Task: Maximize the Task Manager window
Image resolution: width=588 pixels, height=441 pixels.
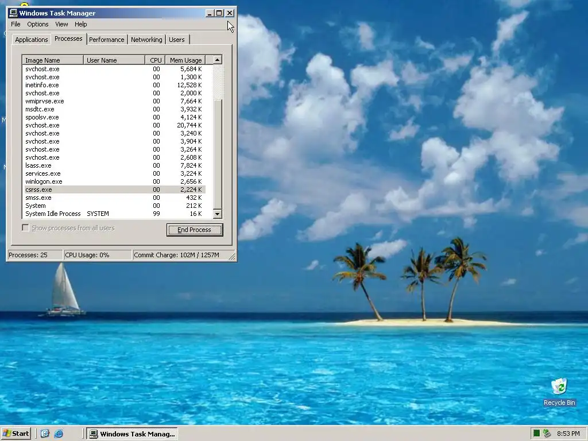Action: pos(219,13)
